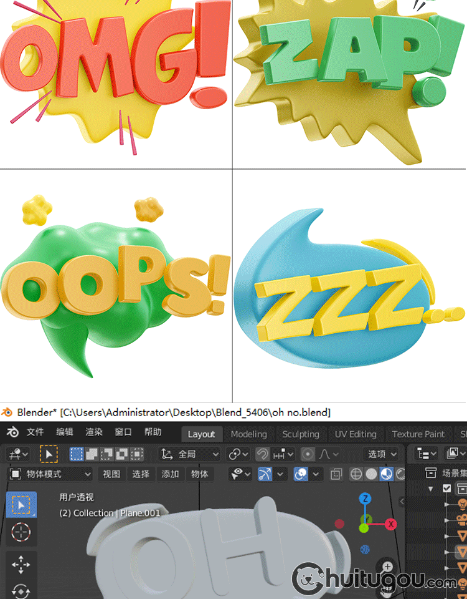467x599 pixels.
Task: Click the blue Z axis on gizmo
Action: 366,499
